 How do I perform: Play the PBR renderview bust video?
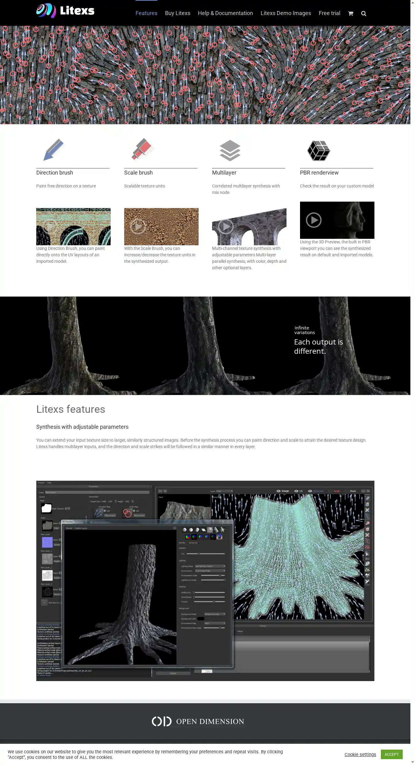point(314,220)
